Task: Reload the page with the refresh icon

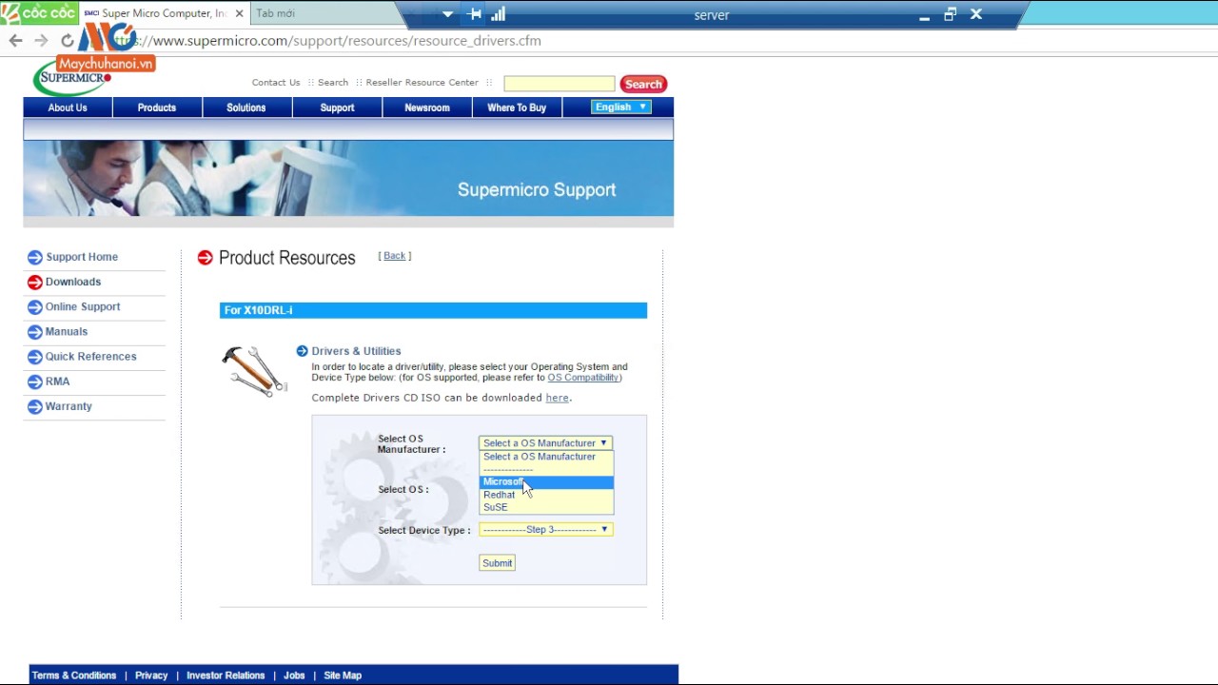Action: pos(67,40)
